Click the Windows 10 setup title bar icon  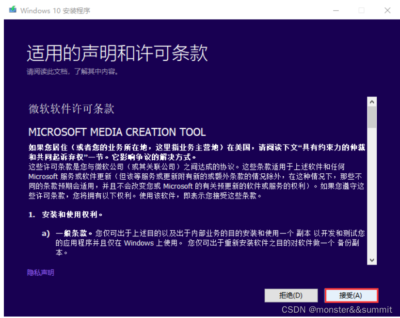(13, 10)
